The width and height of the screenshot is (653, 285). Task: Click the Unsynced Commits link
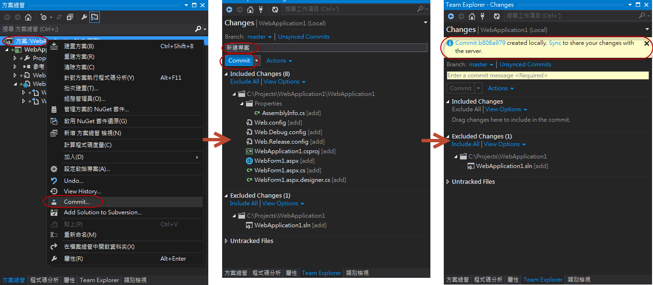tap(303, 37)
